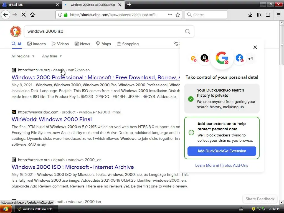Click the Share Feedback button
Viewport: 284px width, 213px height.
coord(260,199)
